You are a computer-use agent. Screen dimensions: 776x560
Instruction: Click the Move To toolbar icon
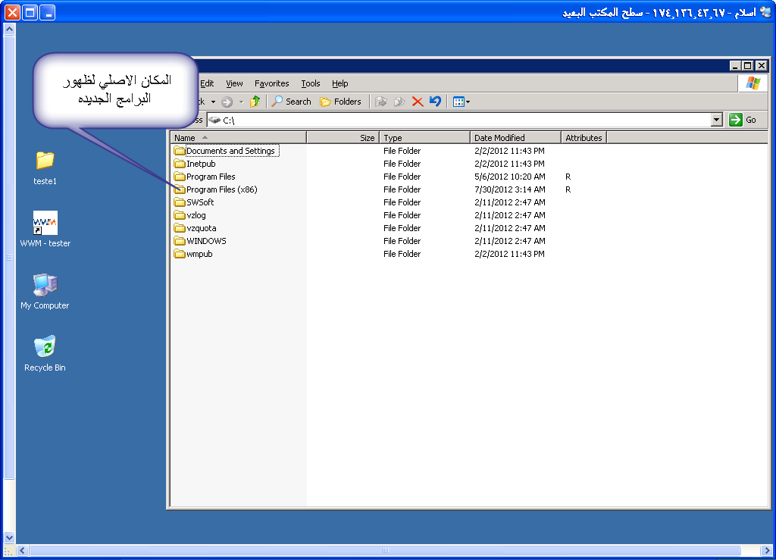pyautogui.click(x=380, y=102)
